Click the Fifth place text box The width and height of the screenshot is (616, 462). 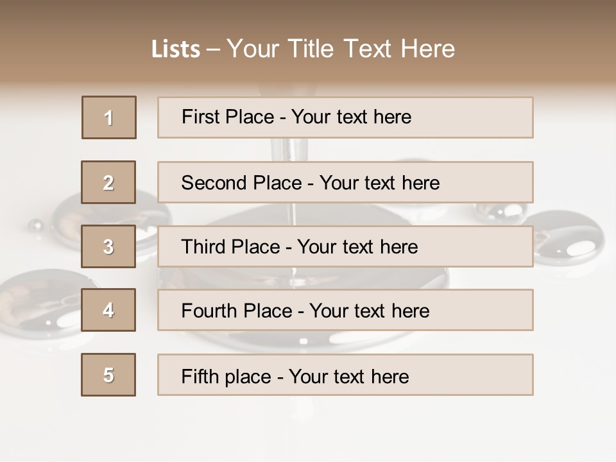(345, 375)
